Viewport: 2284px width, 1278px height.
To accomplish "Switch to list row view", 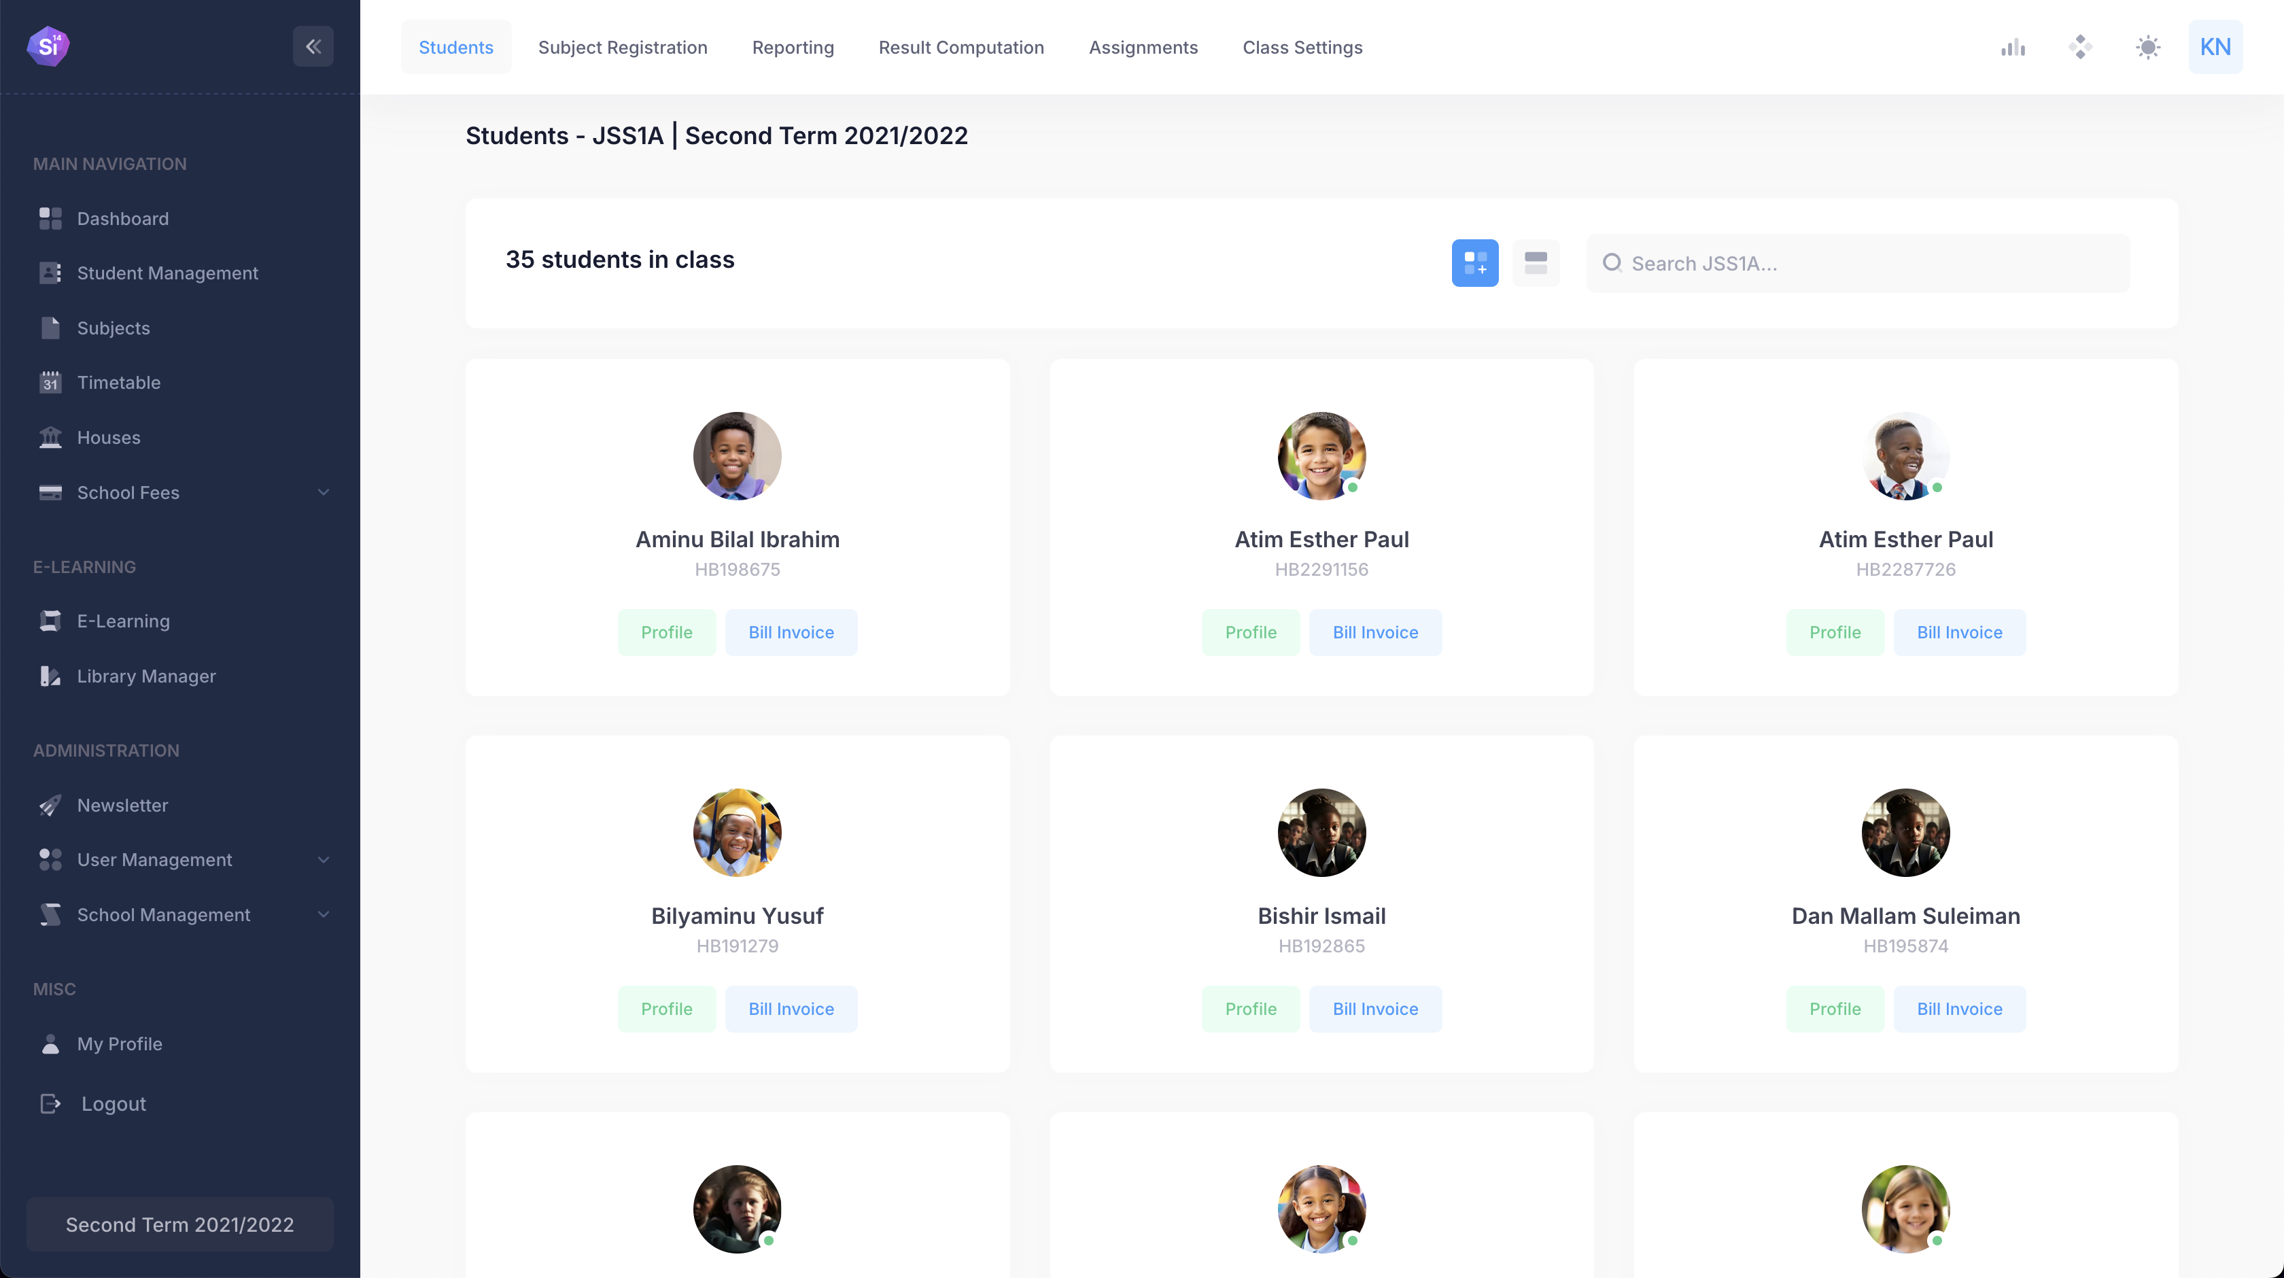I will tap(1536, 262).
